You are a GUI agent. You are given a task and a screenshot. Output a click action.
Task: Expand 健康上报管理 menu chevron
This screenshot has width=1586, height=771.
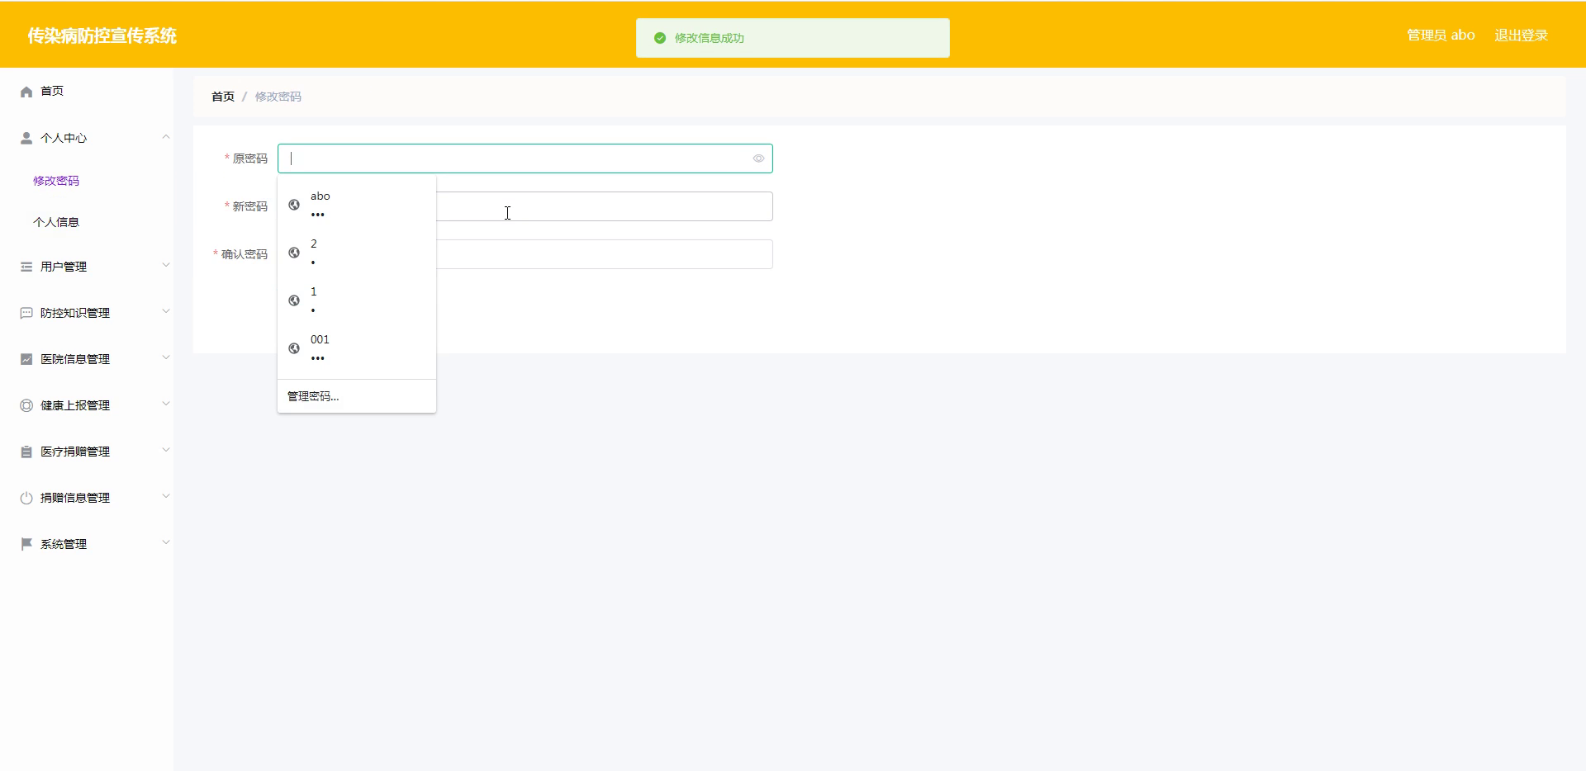pos(166,404)
